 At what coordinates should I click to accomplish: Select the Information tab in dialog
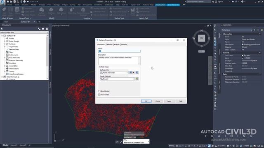coord(101,45)
